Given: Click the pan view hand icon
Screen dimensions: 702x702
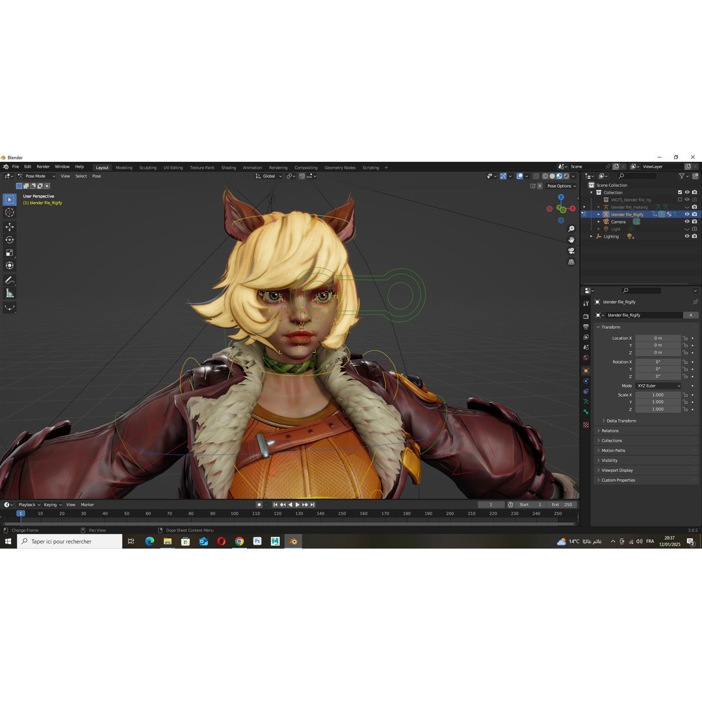Looking at the screenshot, I should (571, 239).
